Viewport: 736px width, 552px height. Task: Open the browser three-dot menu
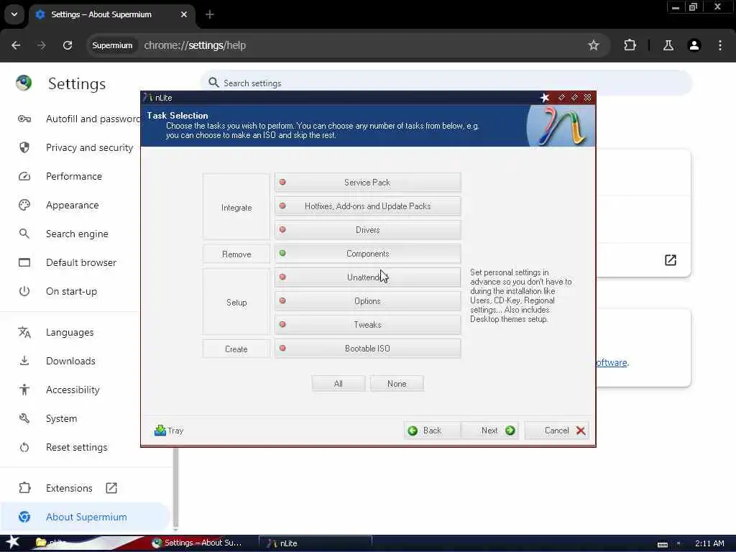coord(720,45)
